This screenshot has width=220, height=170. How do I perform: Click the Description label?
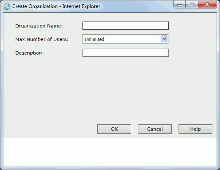[x=30, y=53]
